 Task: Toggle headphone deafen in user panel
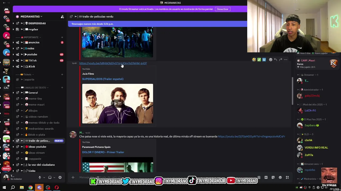pyautogui.click(x=50, y=177)
